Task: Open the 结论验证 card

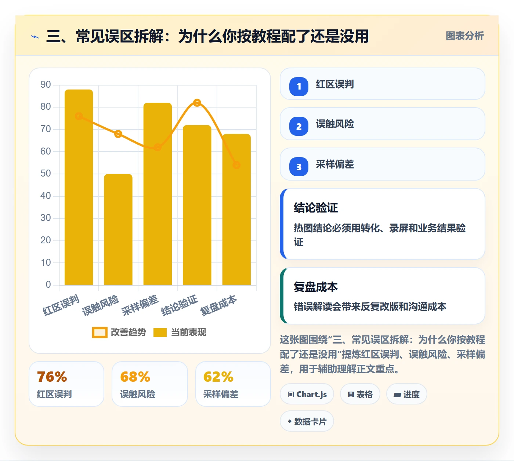Action: [382, 224]
